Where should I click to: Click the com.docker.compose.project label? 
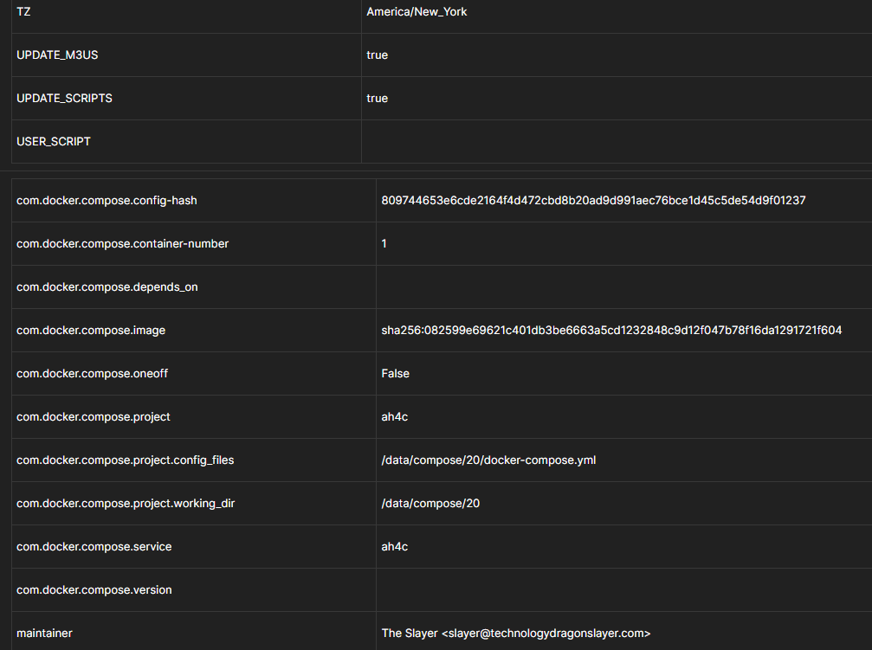(x=93, y=417)
